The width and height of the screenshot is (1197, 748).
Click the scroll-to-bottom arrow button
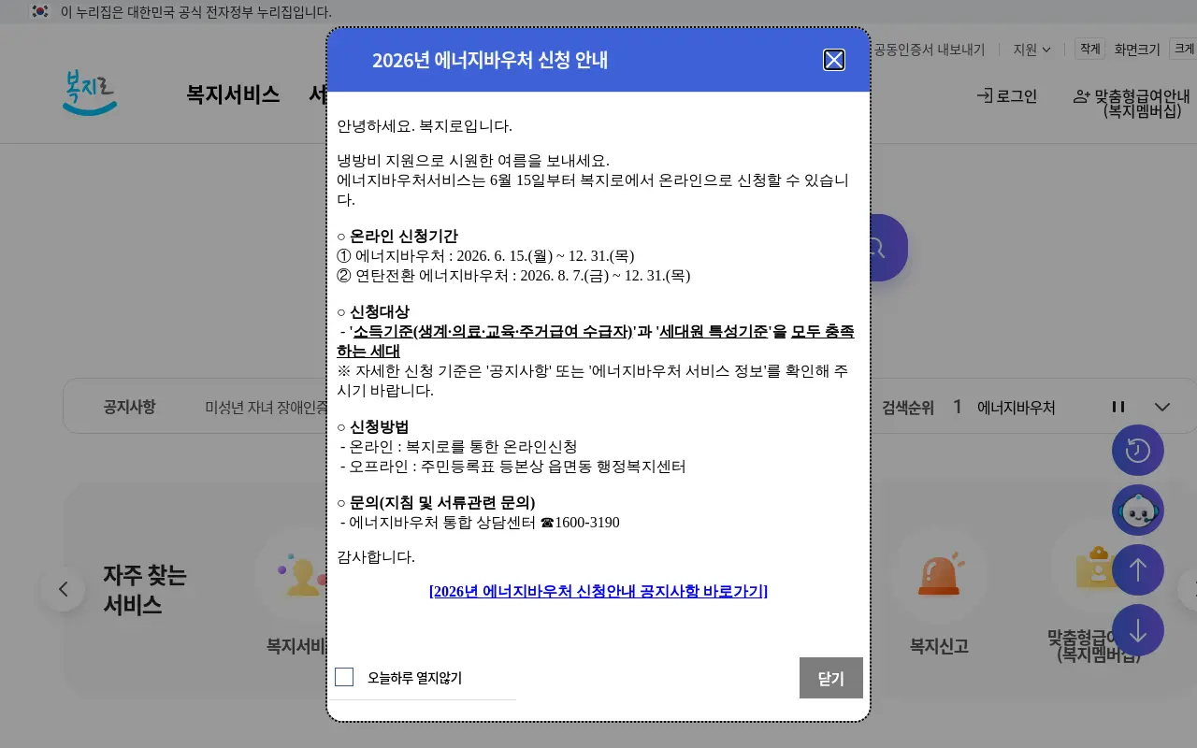[1138, 630]
